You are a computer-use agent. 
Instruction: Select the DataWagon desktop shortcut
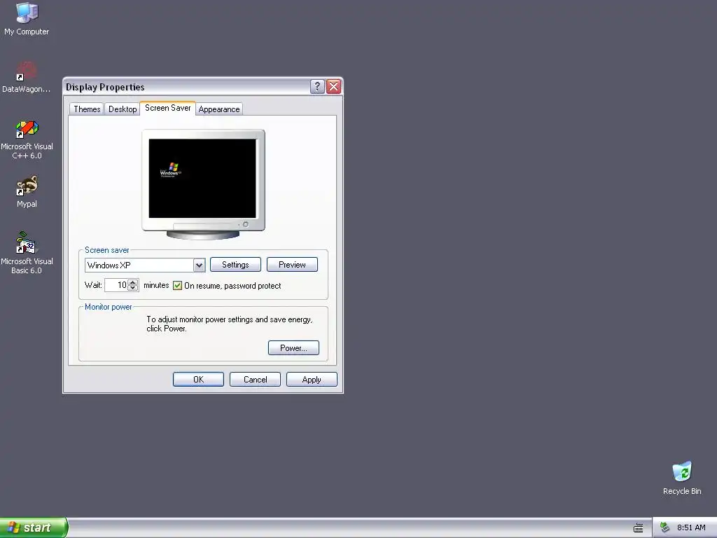tap(27, 77)
